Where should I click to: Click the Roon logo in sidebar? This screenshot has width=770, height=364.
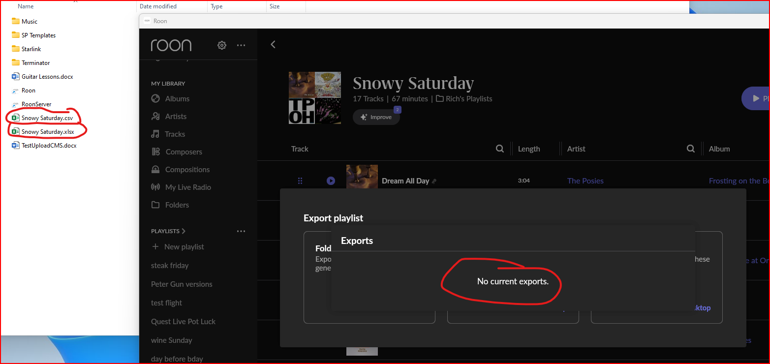[171, 45]
